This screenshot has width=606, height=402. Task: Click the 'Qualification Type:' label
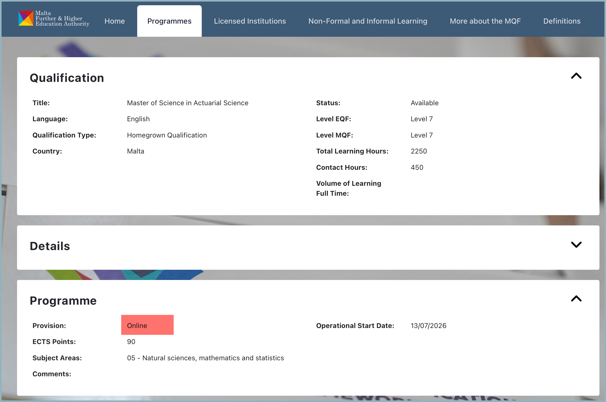coord(64,135)
